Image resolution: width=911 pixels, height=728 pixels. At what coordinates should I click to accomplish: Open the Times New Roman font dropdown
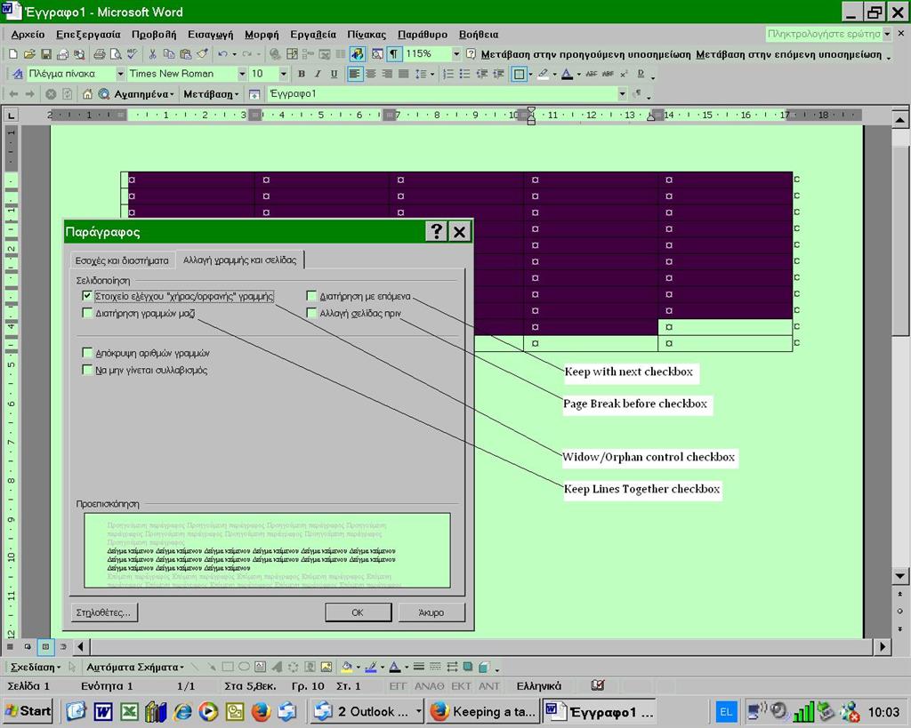[x=243, y=73]
